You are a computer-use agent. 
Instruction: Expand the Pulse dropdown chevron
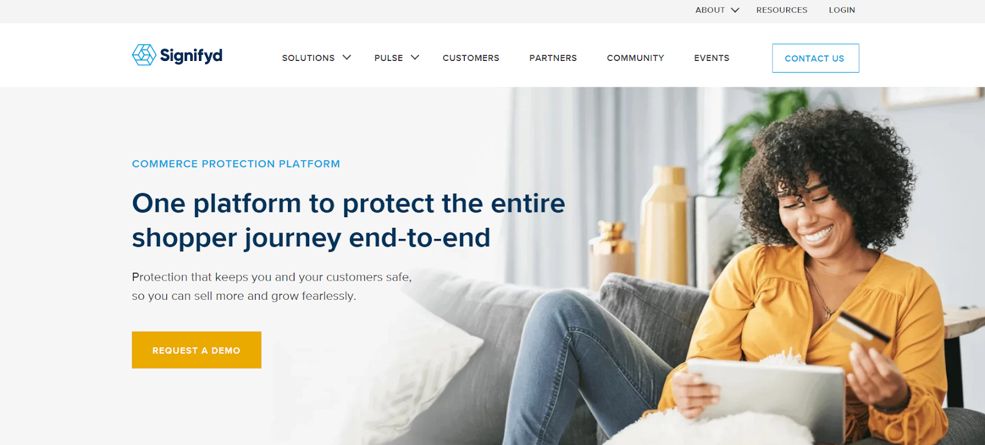pos(415,57)
